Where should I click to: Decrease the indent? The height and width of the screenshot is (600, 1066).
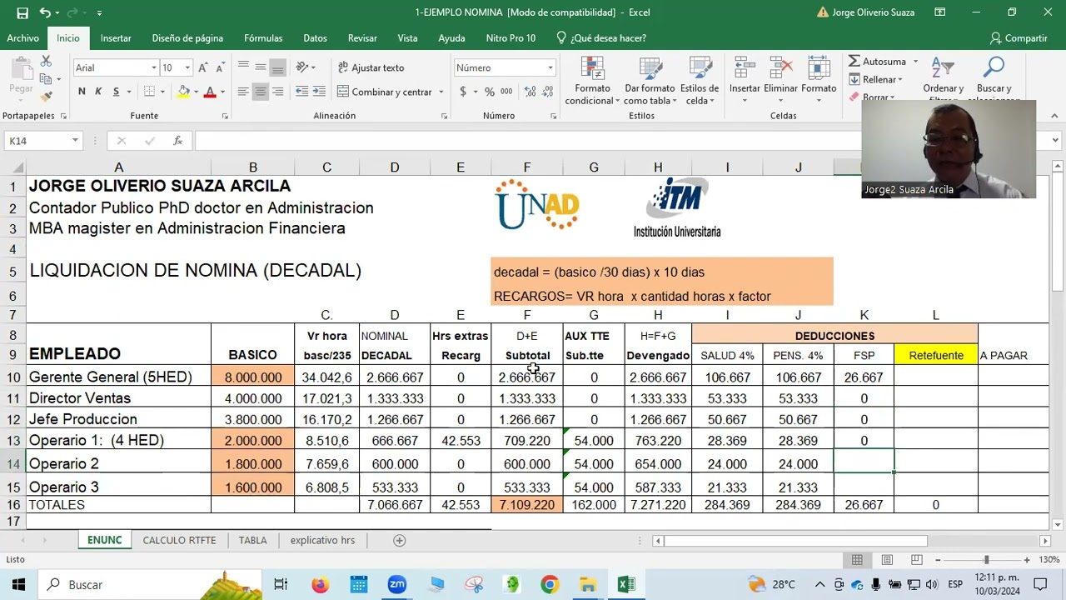[x=301, y=92]
